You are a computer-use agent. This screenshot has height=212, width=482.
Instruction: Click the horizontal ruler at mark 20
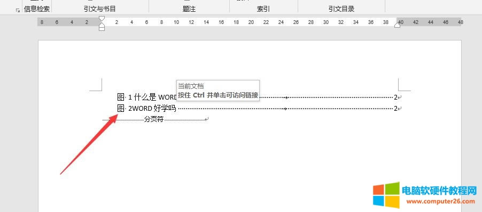click(x=251, y=22)
